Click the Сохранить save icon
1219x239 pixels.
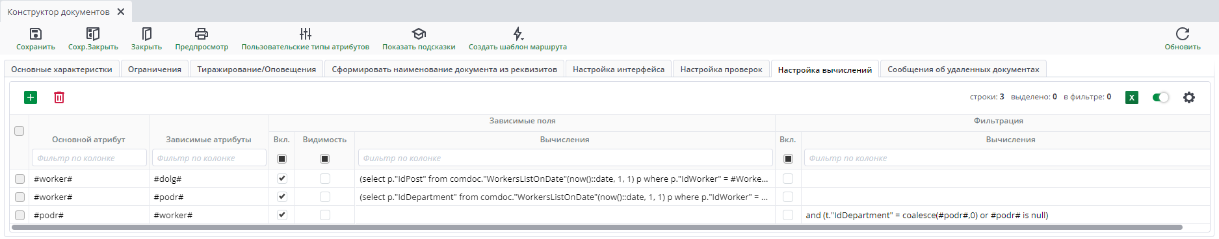(36, 34)
